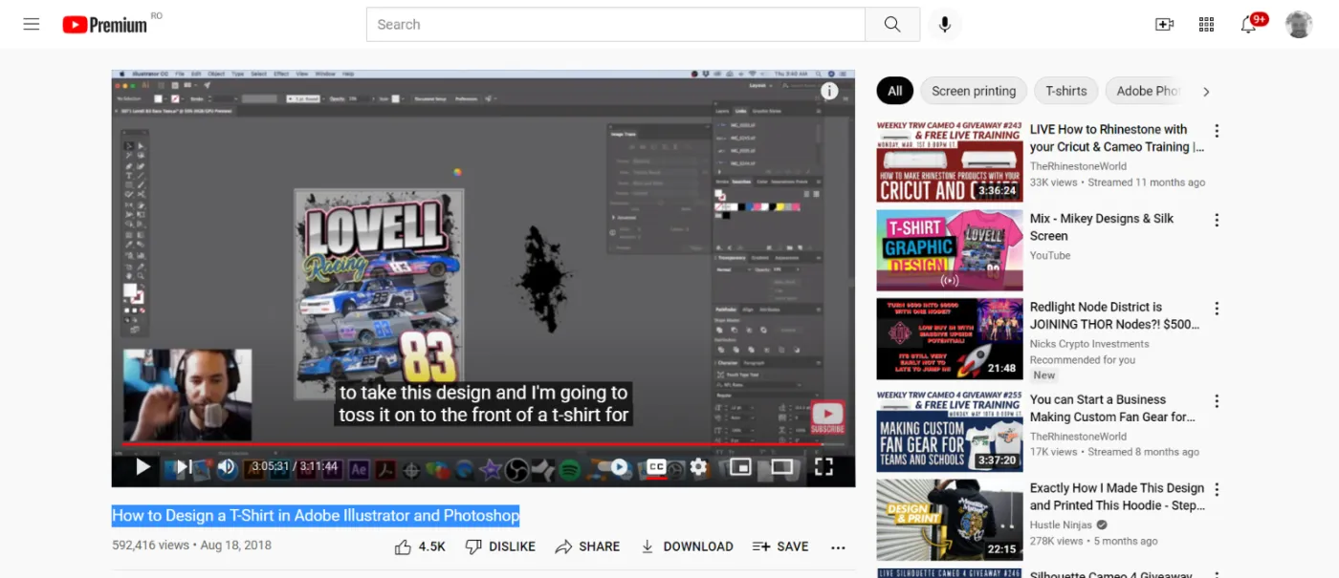
Task: Open Redlight Node District thumbnail
Action: click(x=950, y=339)
